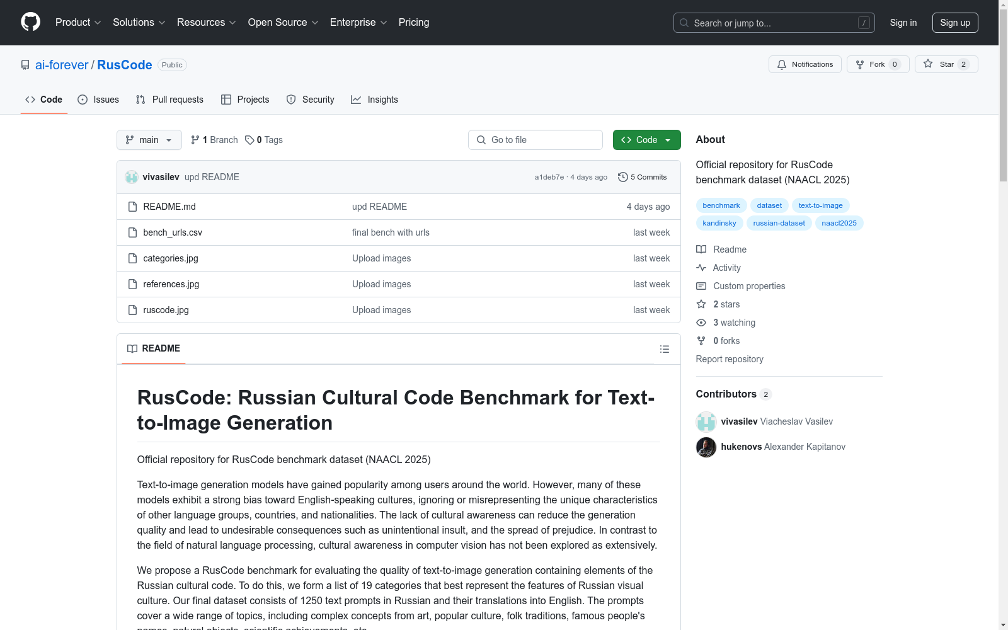Open commit hash a1deb7e

[x=549, y=177]
